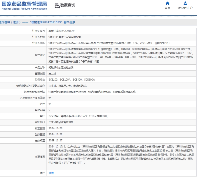The height and width of the screenshot is (177, 197).
Task: Click the composition text 由主机、肢体压力套、电源线组成
Action: (x=68, y=86)
